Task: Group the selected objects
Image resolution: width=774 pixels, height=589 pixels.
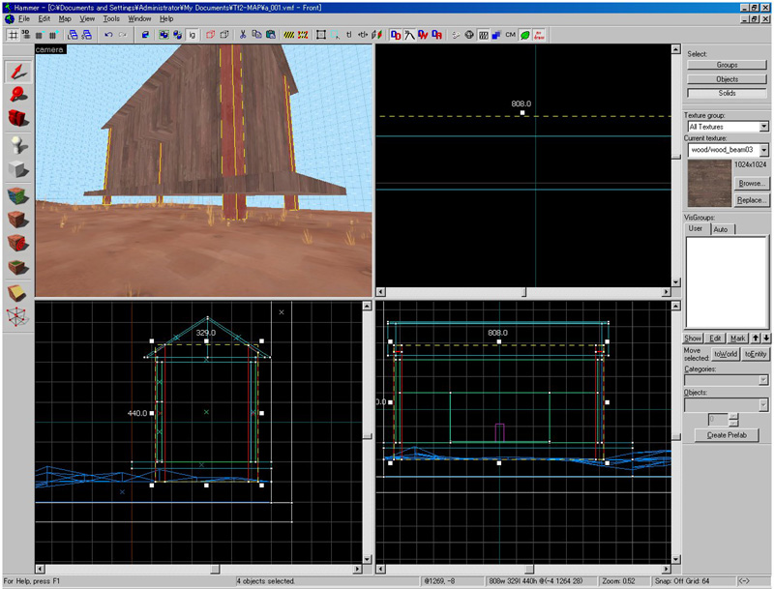Action: 164,35
